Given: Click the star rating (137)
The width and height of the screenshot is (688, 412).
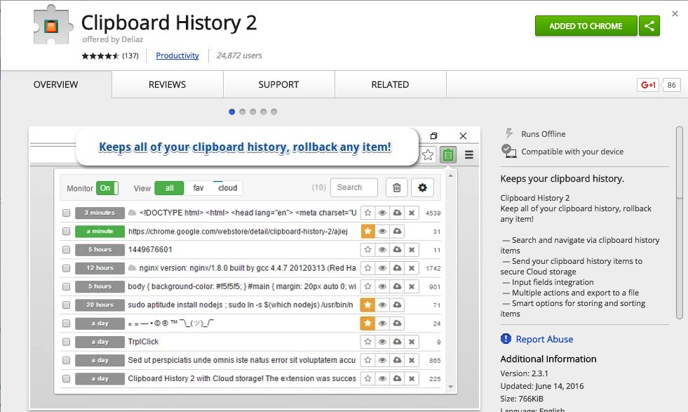Looking at the screenshot, I should (109, 55).
